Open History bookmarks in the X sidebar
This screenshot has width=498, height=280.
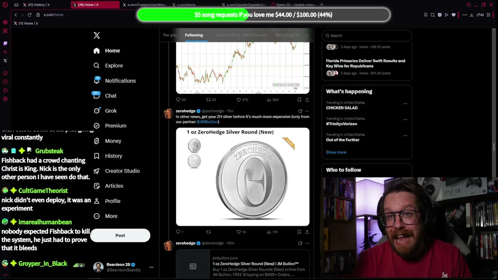tap(108, 156)
